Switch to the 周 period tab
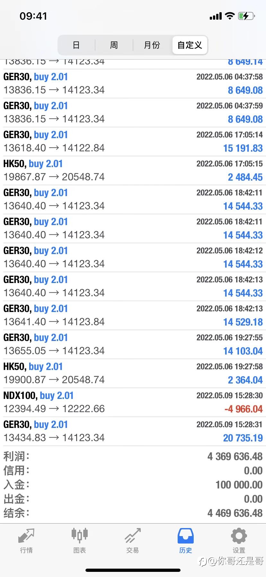The image size is (266, 577). coord(114,45)
